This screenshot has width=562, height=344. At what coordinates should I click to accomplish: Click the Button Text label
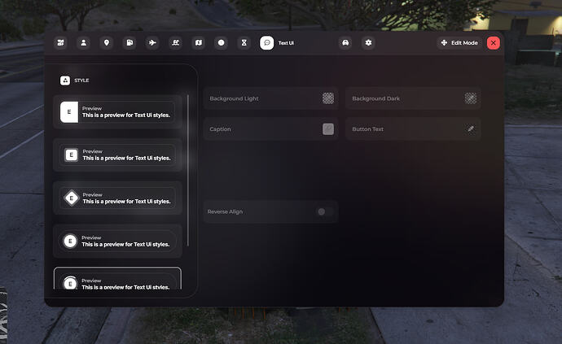pos(367,129)
